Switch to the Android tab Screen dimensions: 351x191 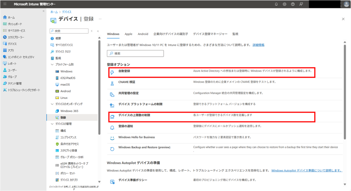[143, 34]
